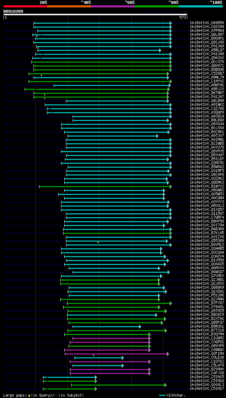Click the UniRef100_O78461 hit name
The height and width of the screenshot is (398, 226).
point(207,307)
